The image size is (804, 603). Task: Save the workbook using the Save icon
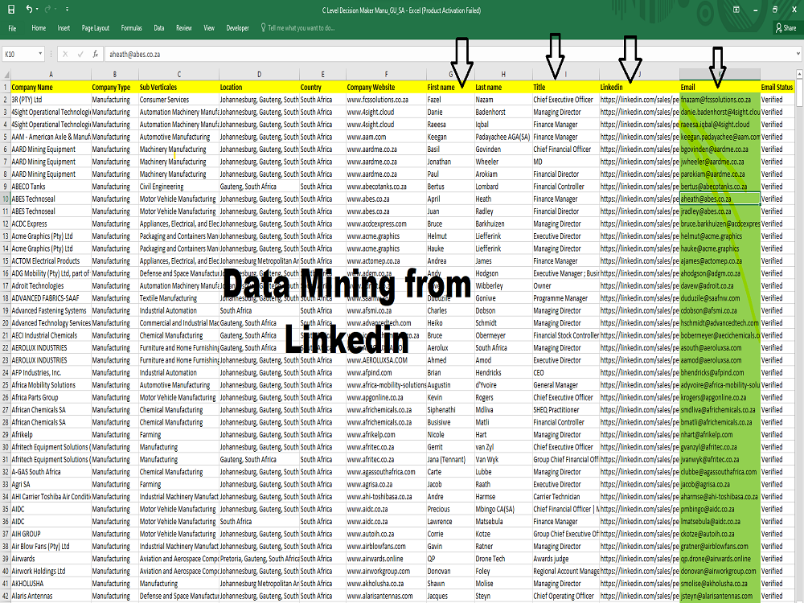pyautogui.click(x=11, y=9)
